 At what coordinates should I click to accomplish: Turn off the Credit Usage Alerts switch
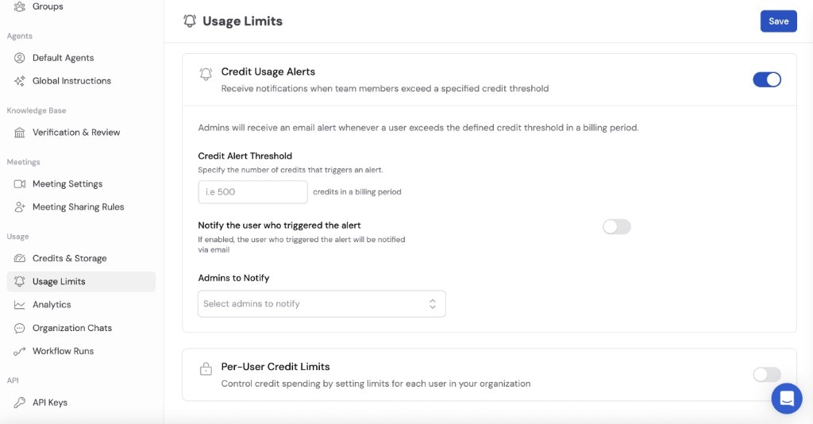[767, 79]
